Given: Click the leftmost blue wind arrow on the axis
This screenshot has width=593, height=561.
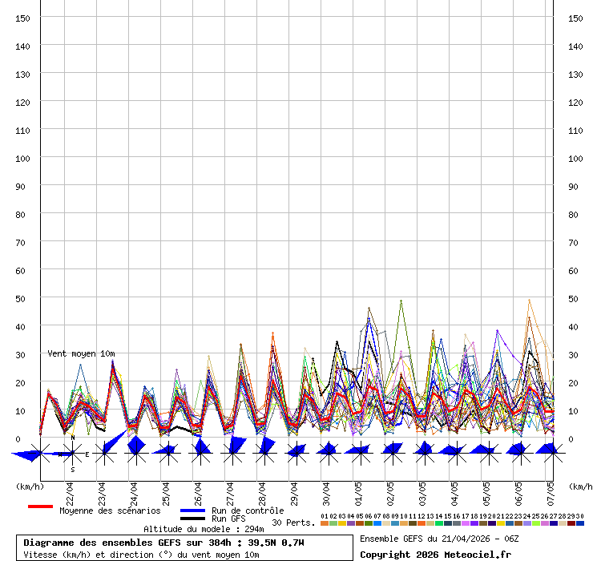Looking at the screenshot, I should pos(26,455).
